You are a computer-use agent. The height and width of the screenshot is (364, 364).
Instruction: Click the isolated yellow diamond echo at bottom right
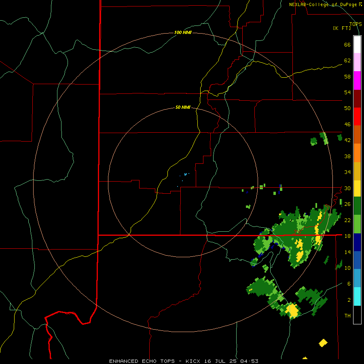(323, 343)
